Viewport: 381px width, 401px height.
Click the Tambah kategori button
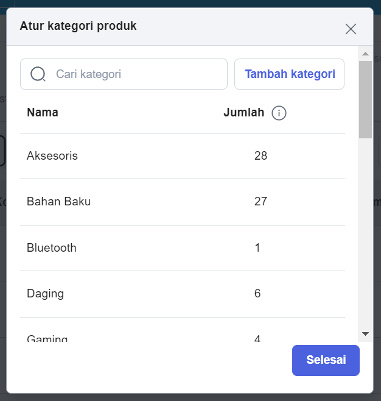pos(289,74)
